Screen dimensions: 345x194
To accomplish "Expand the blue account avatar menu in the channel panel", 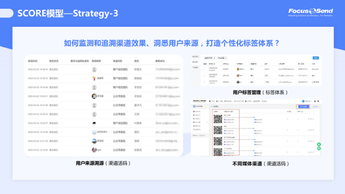I will [x=303, y=101].
